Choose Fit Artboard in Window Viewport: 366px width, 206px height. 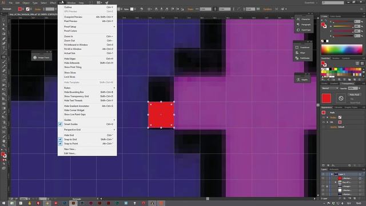click(87, 45)
